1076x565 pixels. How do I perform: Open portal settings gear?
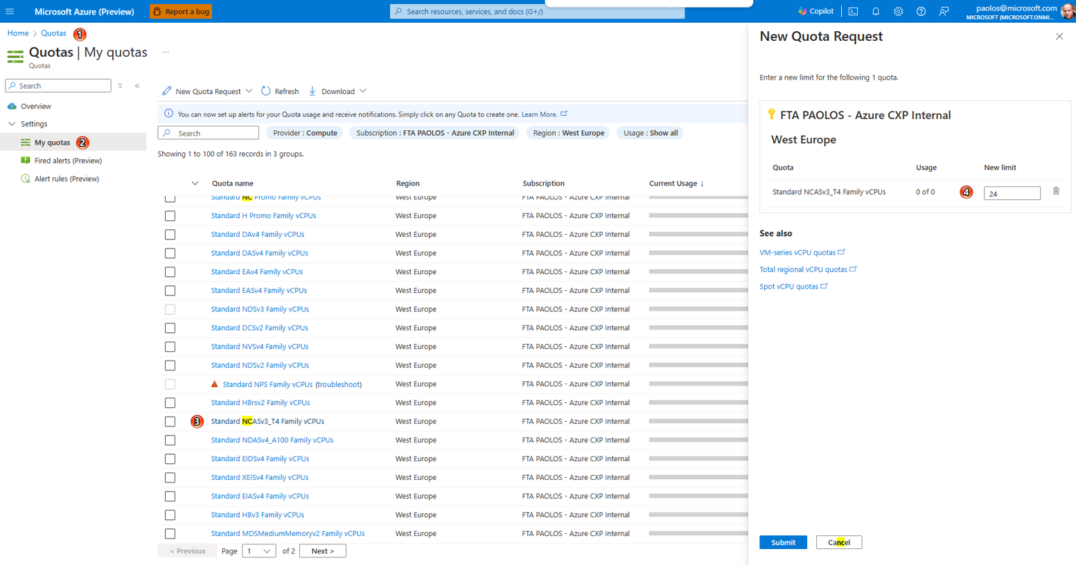[x=898, y=11]
